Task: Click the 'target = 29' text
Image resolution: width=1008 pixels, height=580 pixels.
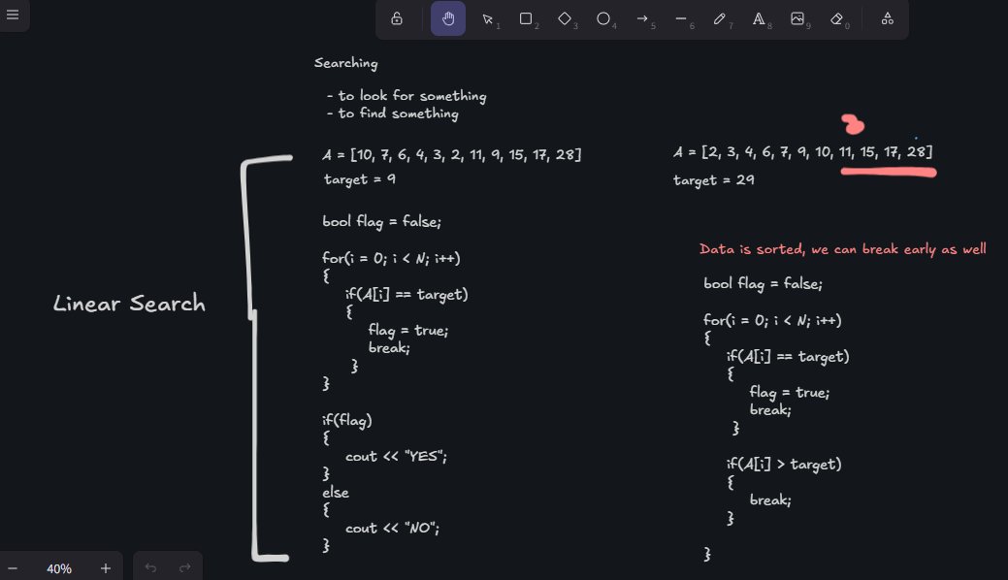Action: 714,180
